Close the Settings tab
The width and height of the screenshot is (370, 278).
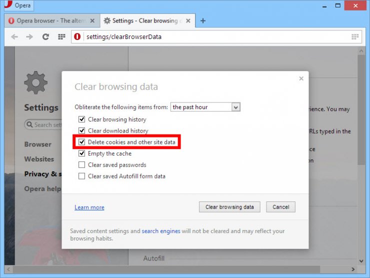point(188,21)
